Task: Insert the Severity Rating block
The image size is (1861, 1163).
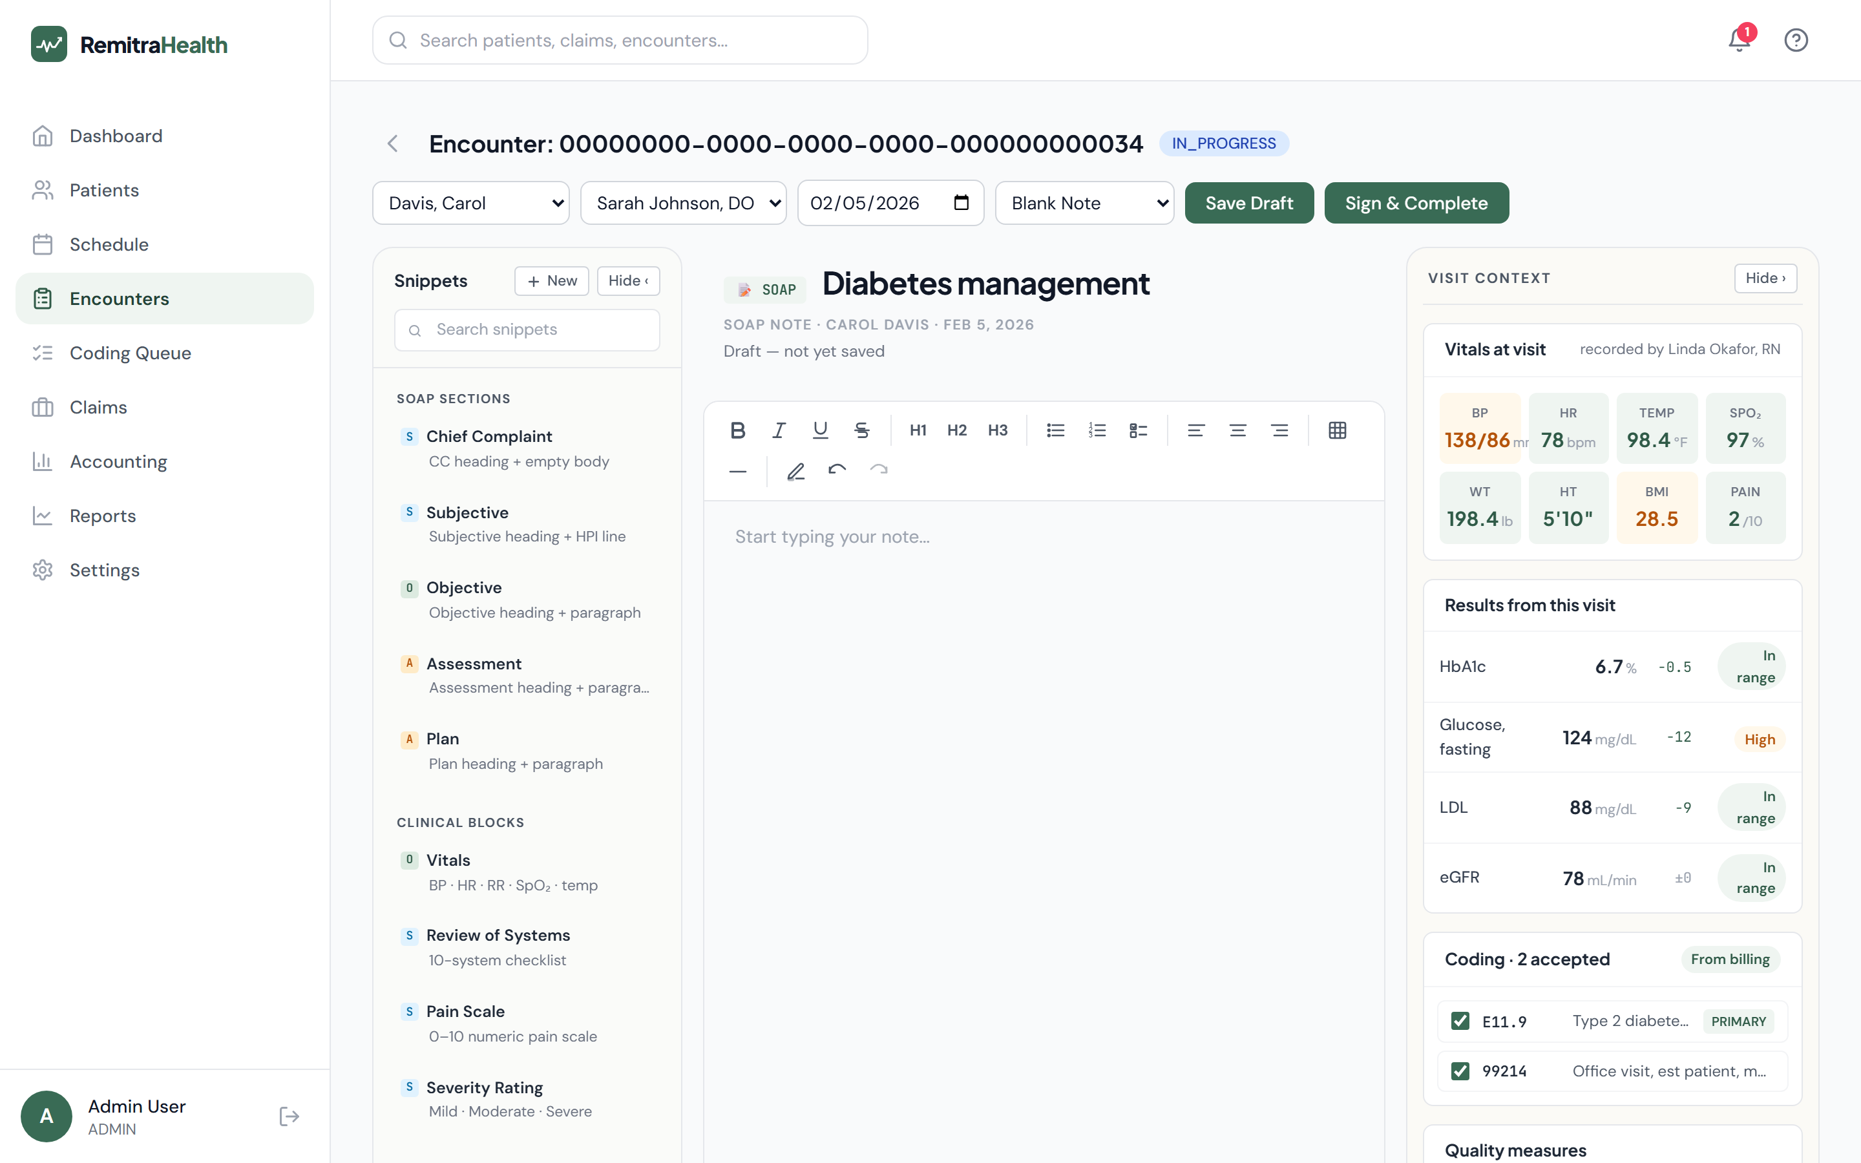Action: click(527, 1099)
